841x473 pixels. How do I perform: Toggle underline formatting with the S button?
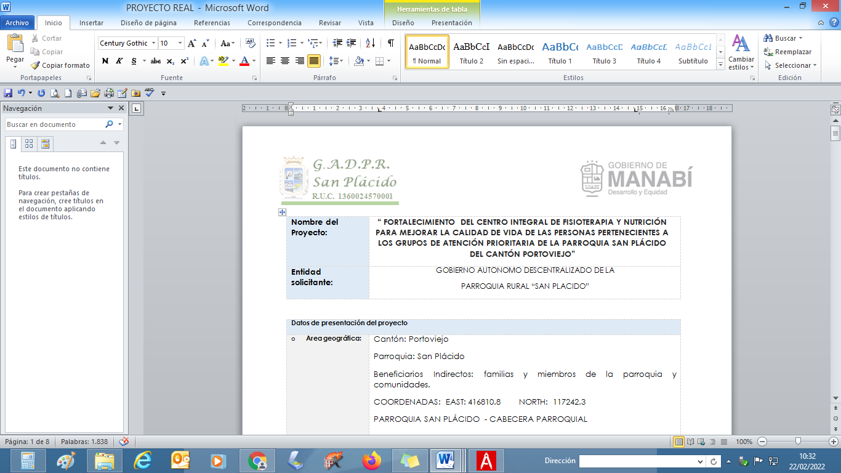[134, 61]
